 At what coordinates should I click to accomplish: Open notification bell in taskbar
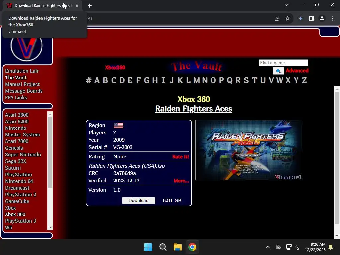(x=331, y=247)
